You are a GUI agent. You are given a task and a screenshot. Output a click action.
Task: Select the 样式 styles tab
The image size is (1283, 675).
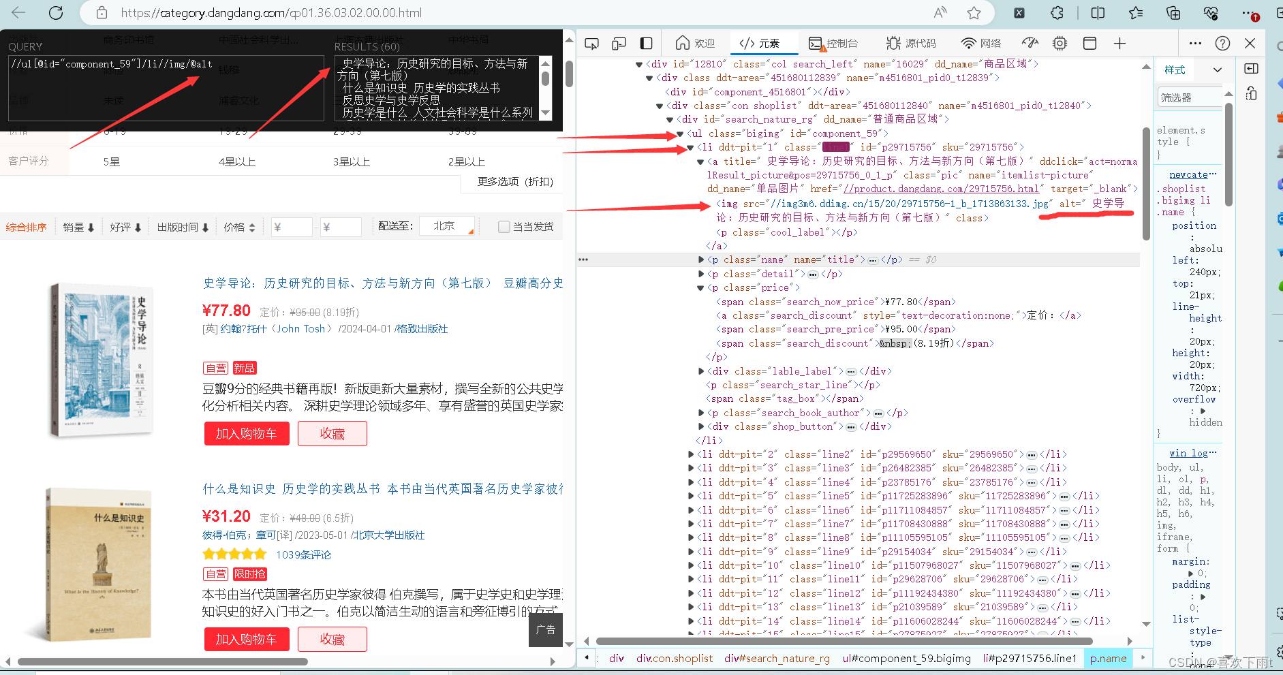click(1175, 70)
